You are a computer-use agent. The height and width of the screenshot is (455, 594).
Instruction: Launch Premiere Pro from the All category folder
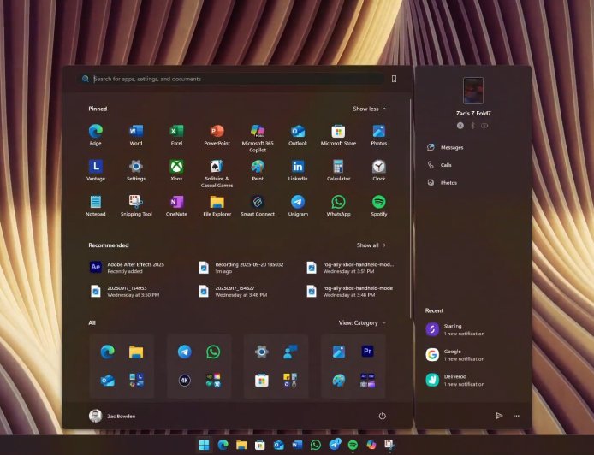point(367,352)
